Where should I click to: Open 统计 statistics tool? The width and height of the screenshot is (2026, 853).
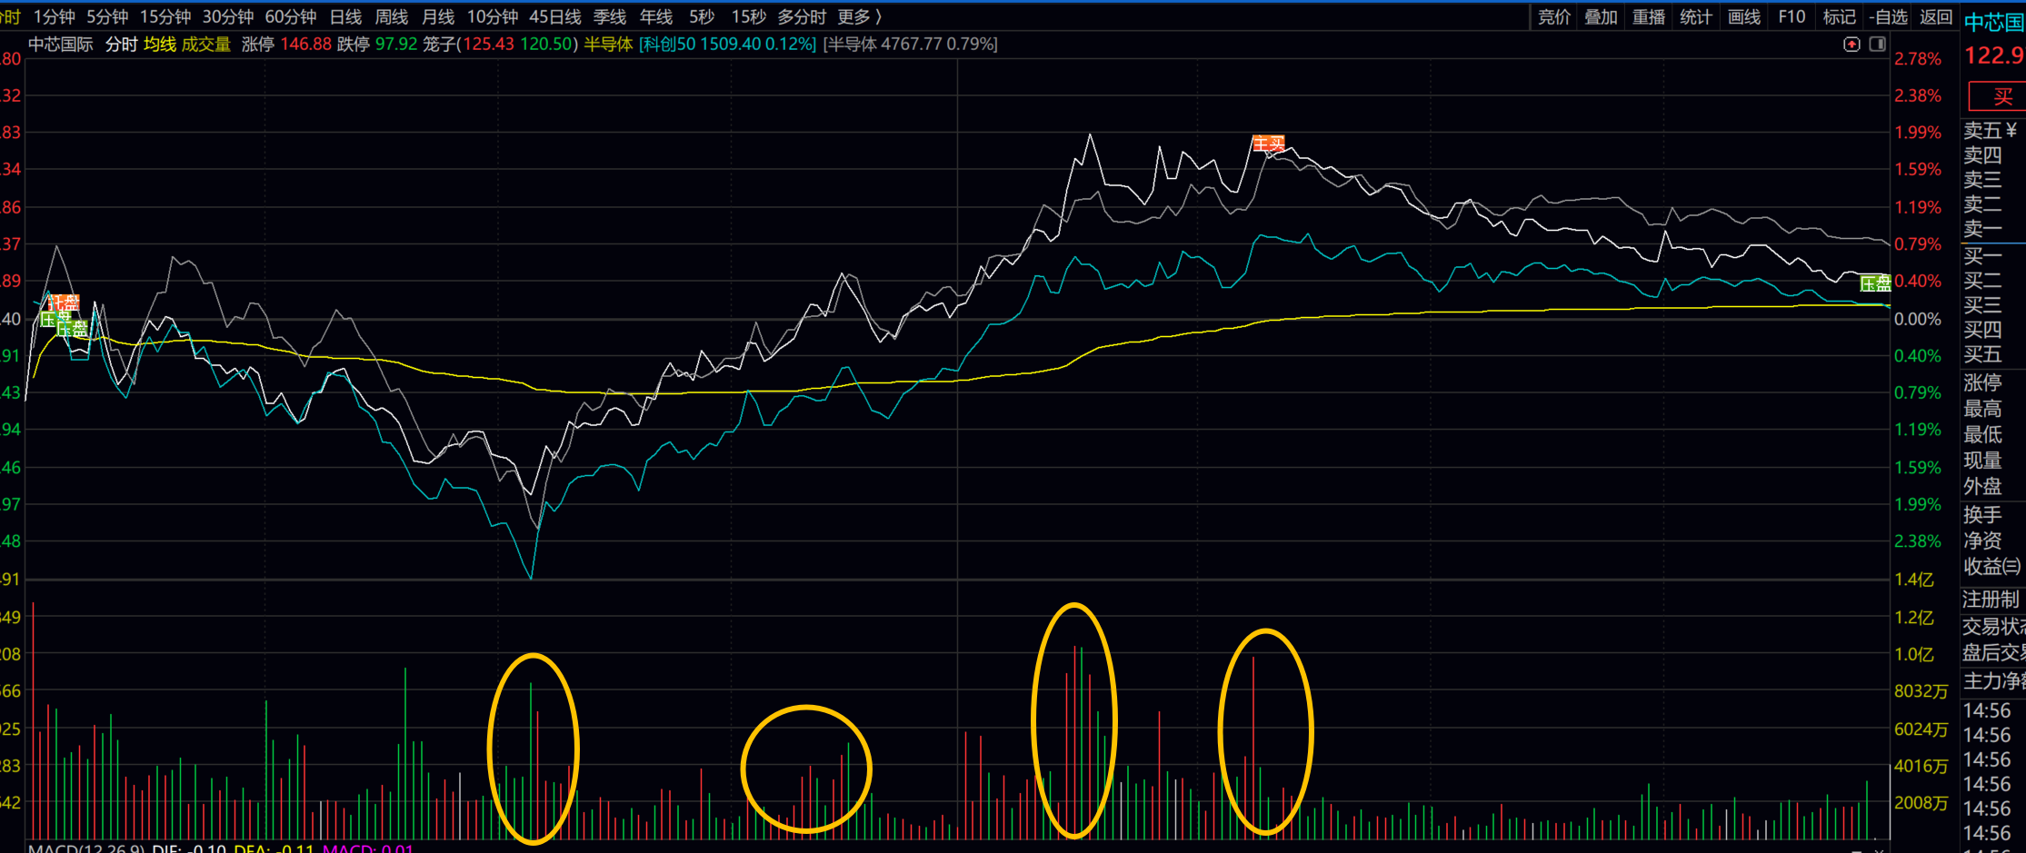1695,16
